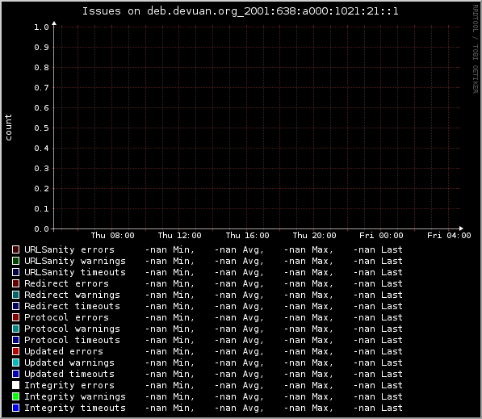Select the Protocol timeouts legend label
The image size is (482, 419).
[72, 340]
